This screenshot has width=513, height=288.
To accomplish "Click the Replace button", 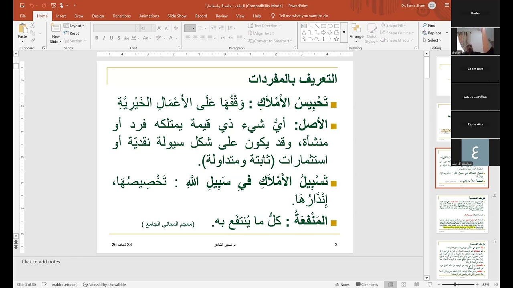I will (x=432, y=33).
